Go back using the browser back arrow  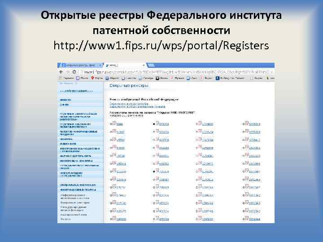point(61,72)
